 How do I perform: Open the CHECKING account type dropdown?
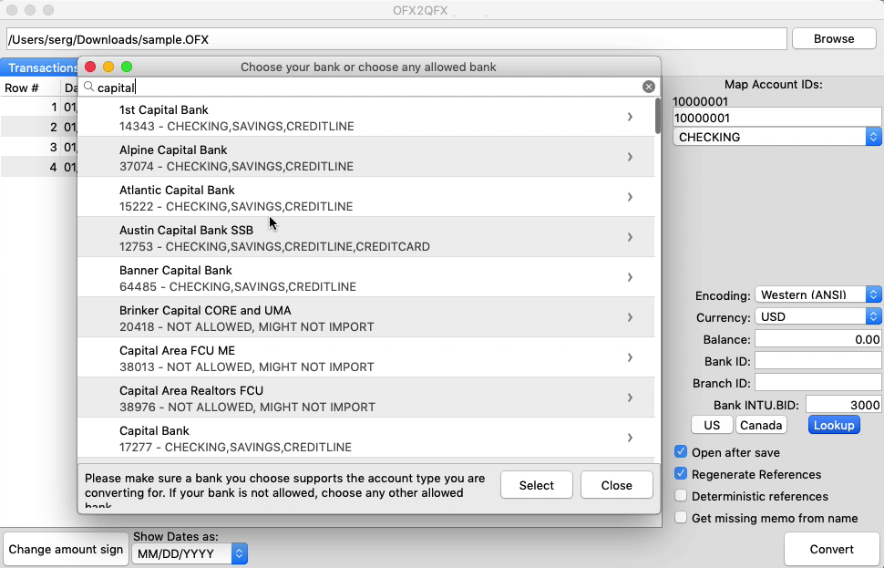[776, 137]
